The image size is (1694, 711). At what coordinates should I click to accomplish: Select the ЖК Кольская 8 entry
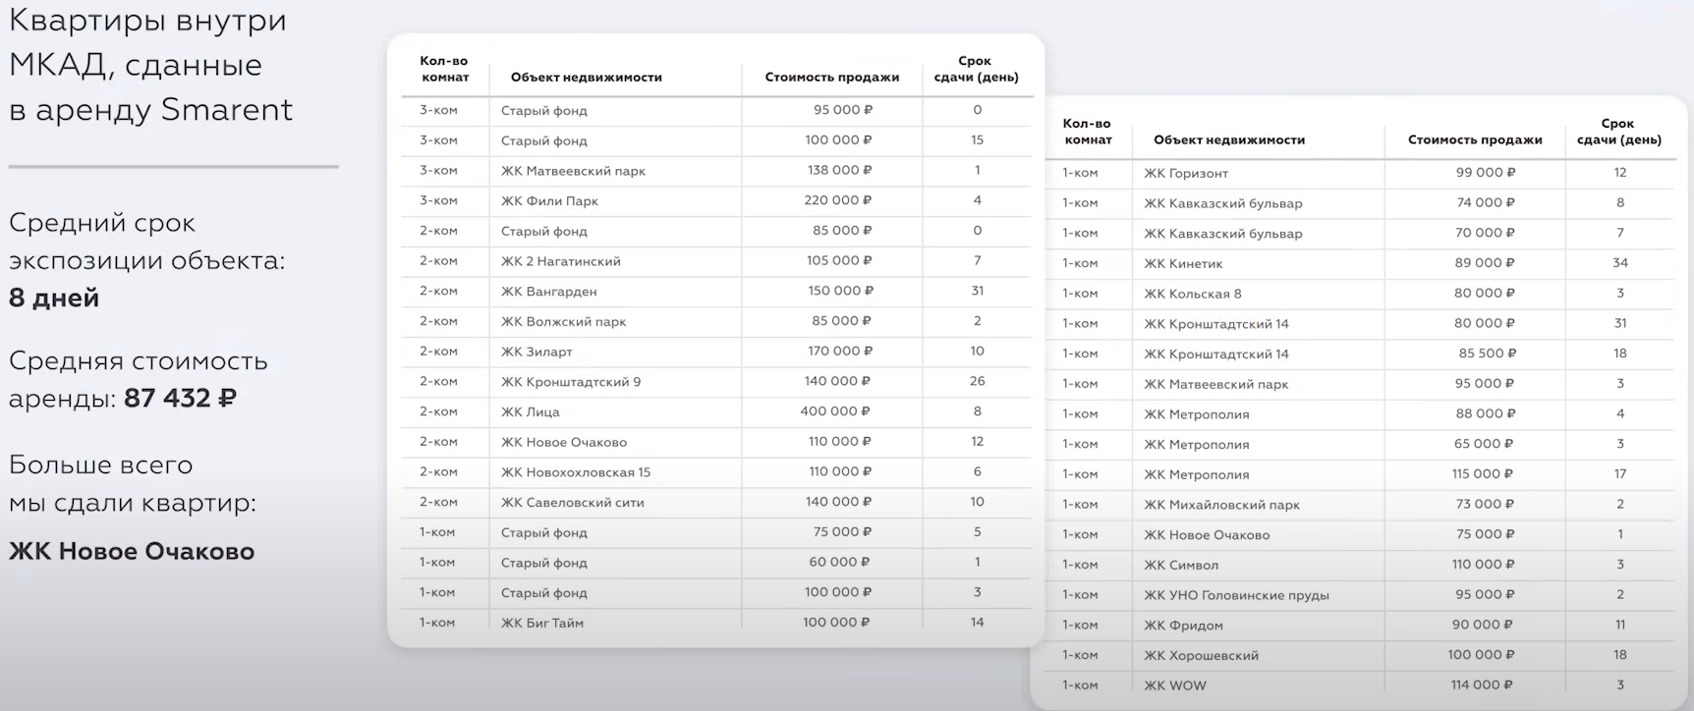point(1192,294)
